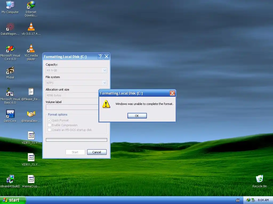Open the My Computer desktop icon

point(10,7)
